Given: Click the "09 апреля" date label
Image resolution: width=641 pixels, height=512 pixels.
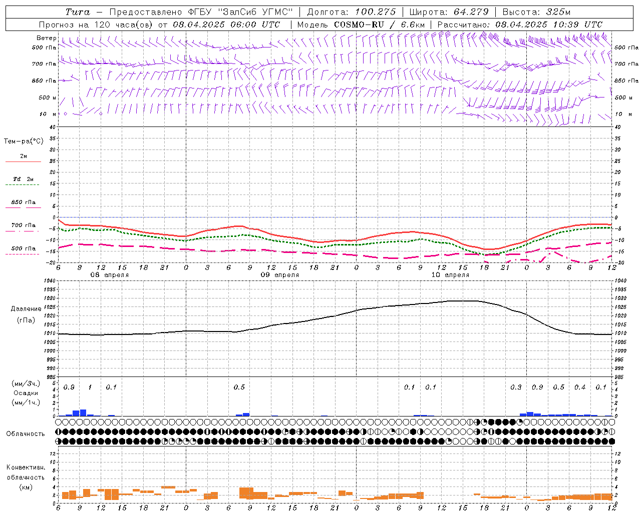Looking at the screenshot, I should click(x=280, y=275).
